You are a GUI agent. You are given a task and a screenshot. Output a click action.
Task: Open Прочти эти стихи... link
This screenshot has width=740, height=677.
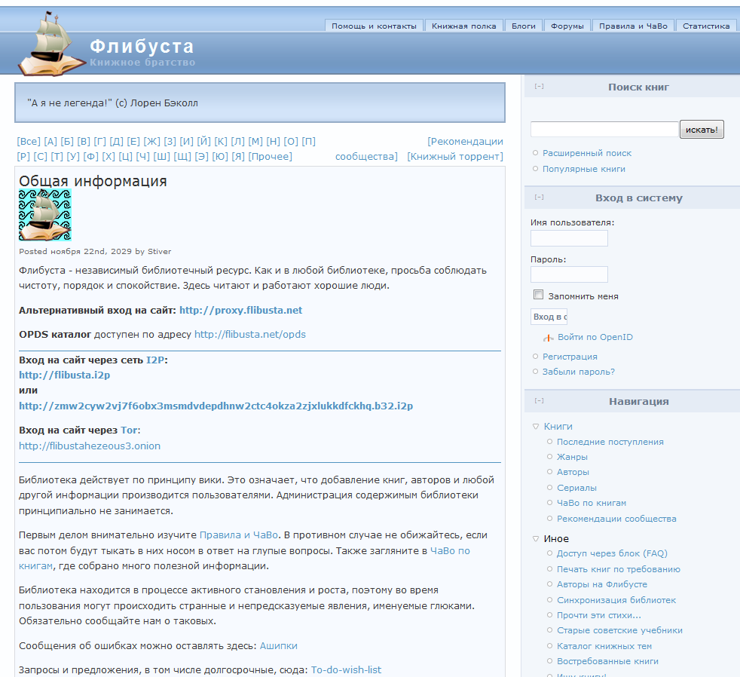599,615
